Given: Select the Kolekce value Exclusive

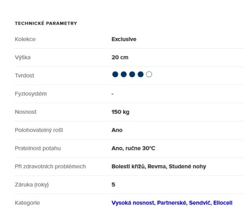Looking at the screenshot, I should (x=124, y=39).
